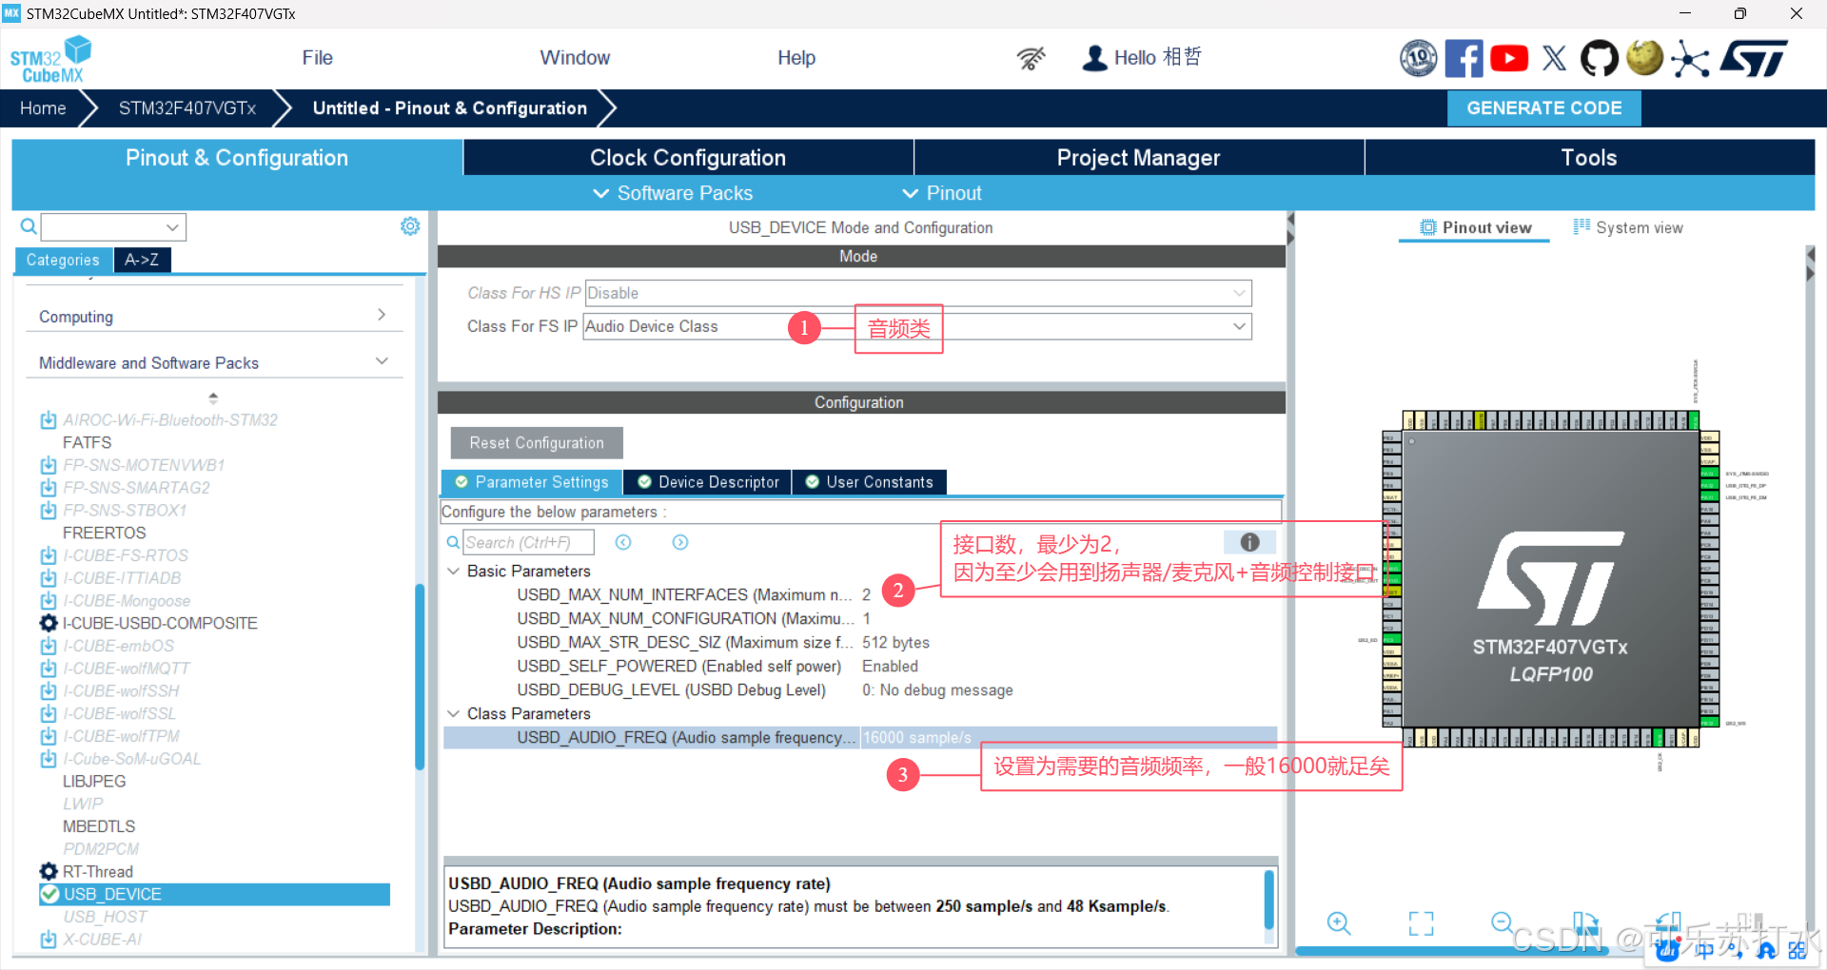Zoom in on the pinout view
The image size is (1827, 970).
1339,922
